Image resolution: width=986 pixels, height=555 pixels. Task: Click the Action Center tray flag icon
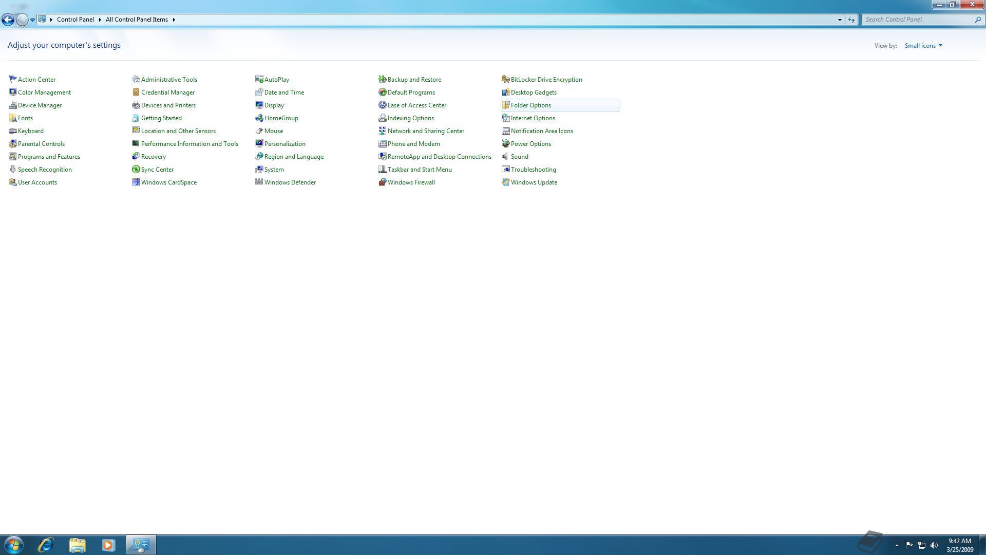pos(909,545)
